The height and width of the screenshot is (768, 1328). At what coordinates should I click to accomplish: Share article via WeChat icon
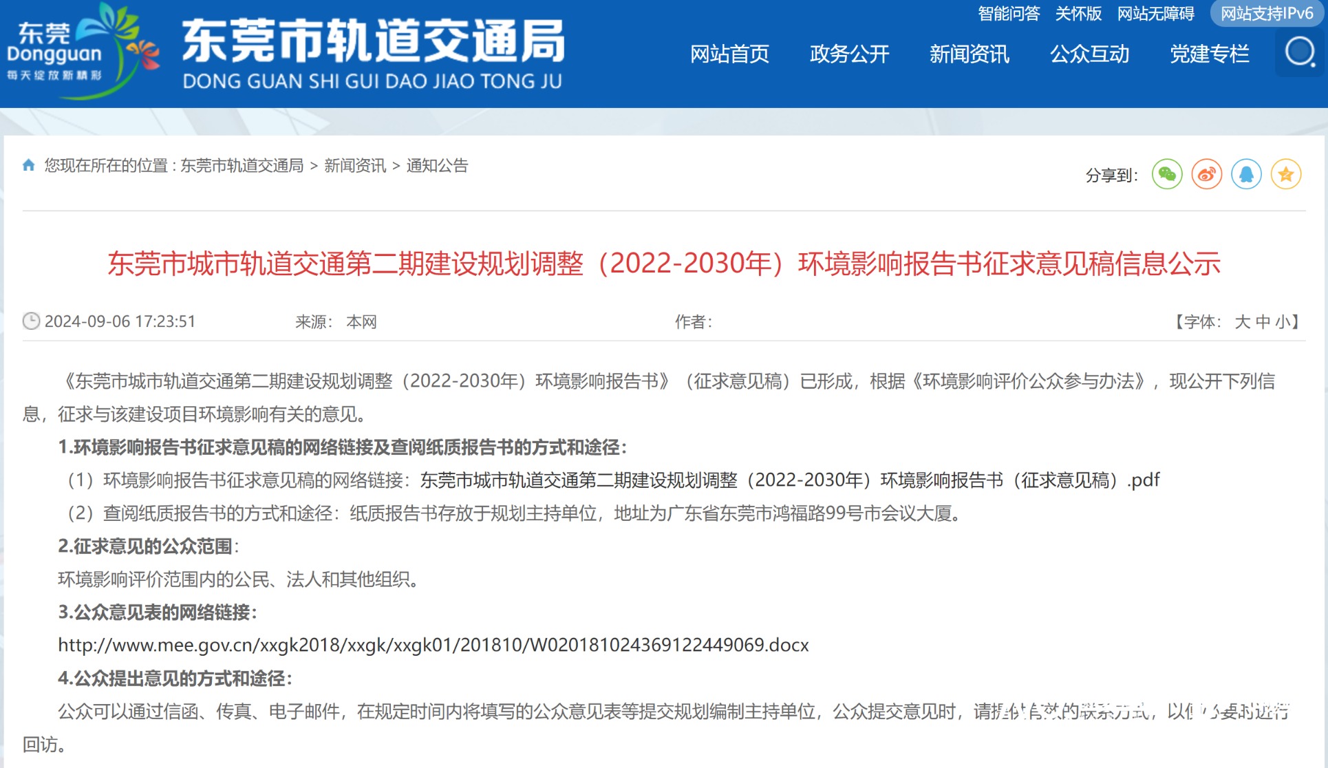(1167, 174)
